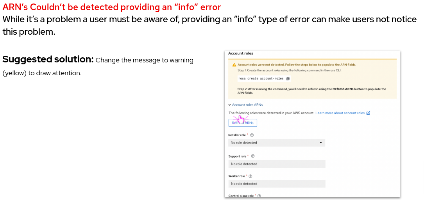This screenshot has height=202, width=424.
Task: Click the Refresh ARNs button
Action: click(x=243, y=123)
